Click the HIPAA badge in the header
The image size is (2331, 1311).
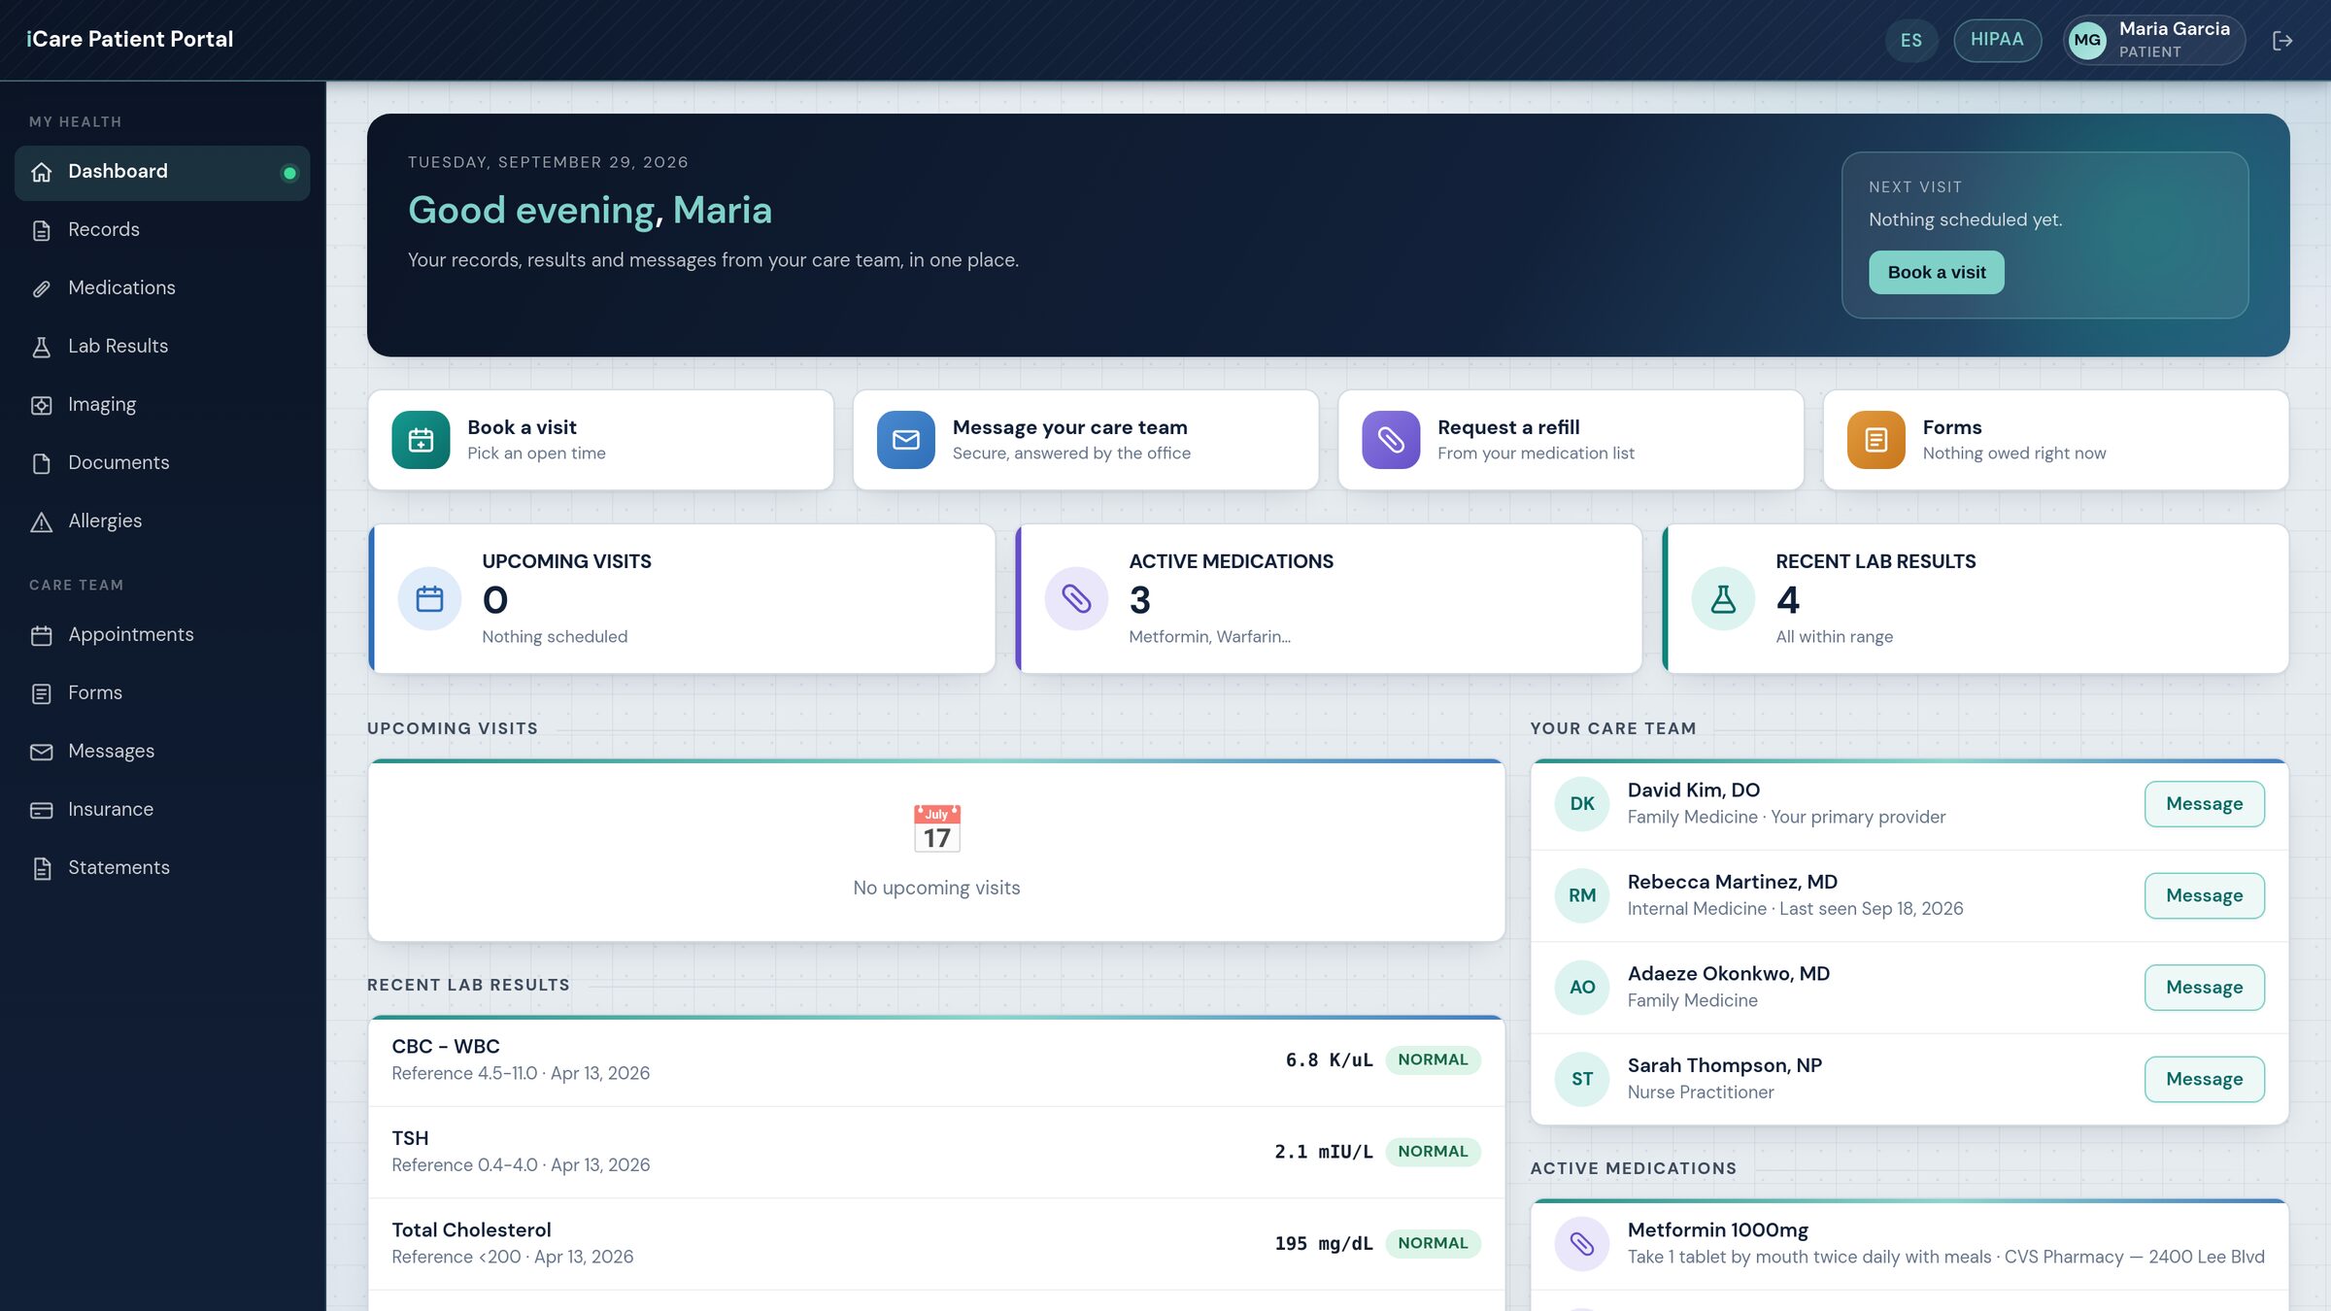1997,40
